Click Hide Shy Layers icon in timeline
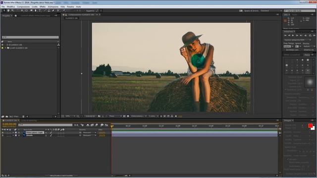Screen dimensions: 317x178 [x=87, y=125]
